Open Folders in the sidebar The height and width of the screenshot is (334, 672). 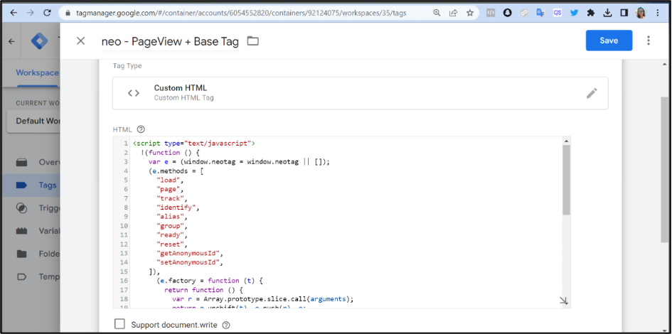[30, 254]
